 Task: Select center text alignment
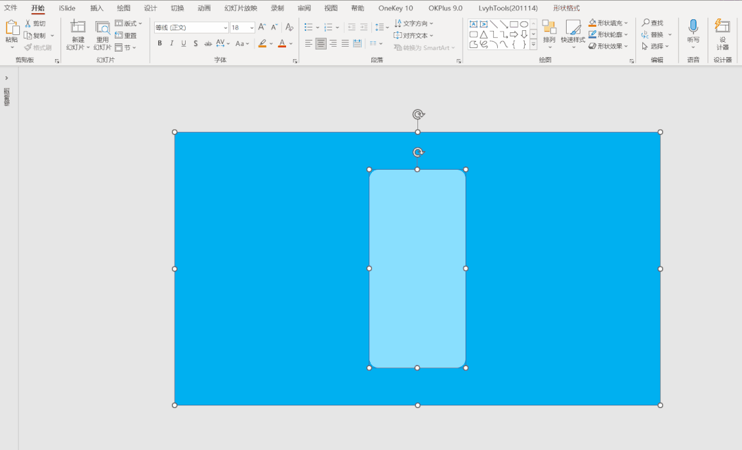(x=321, y=43)
